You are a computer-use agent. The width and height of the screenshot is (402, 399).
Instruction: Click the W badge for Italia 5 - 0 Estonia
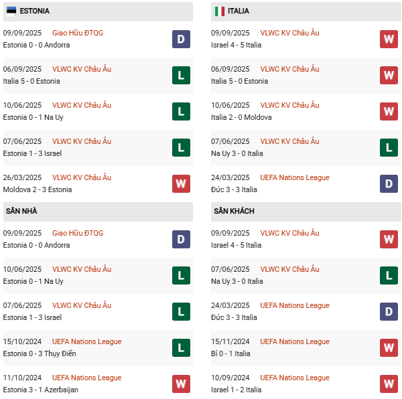click(x=389, y=75)
